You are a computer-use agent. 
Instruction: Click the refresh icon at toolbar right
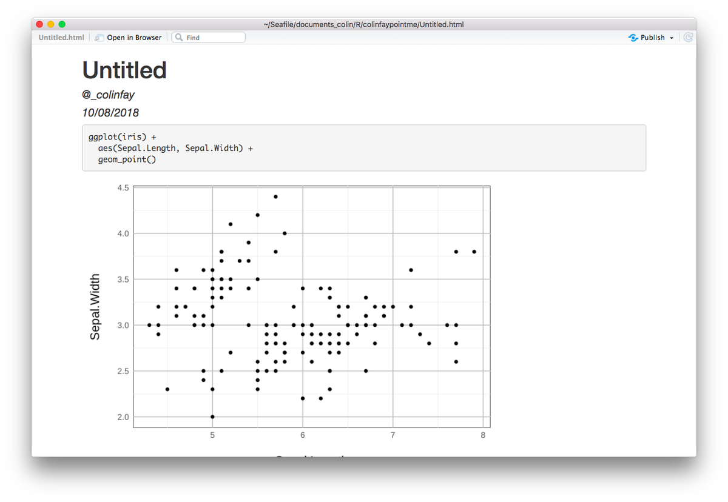click(x=688, y=38)
